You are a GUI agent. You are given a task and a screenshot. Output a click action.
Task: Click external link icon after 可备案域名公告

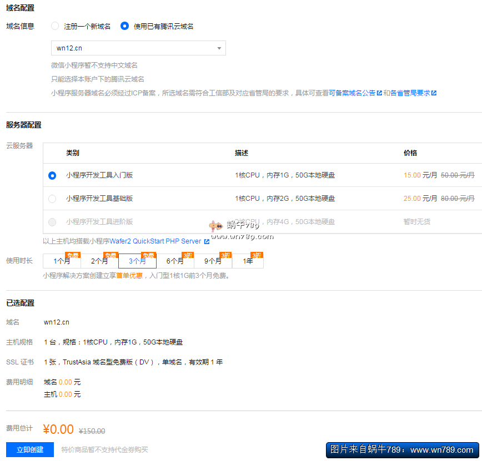379,93
